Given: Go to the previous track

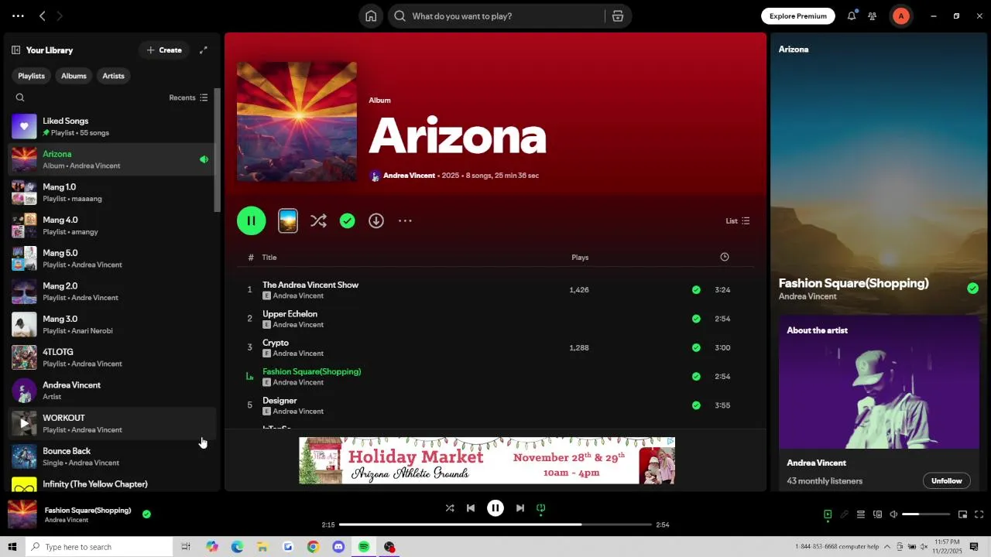Looking at the screenshot, I should tap(471, 508).
